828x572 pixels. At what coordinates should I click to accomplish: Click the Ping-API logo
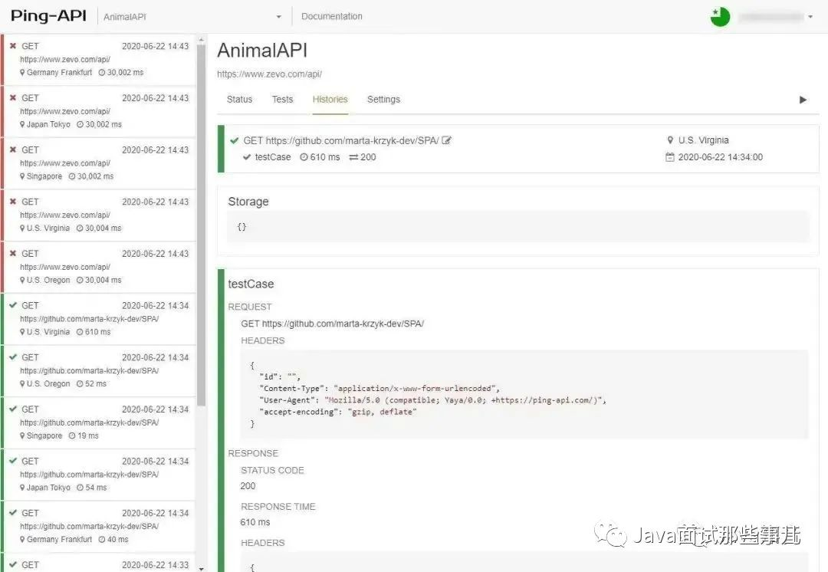point(48,16)
